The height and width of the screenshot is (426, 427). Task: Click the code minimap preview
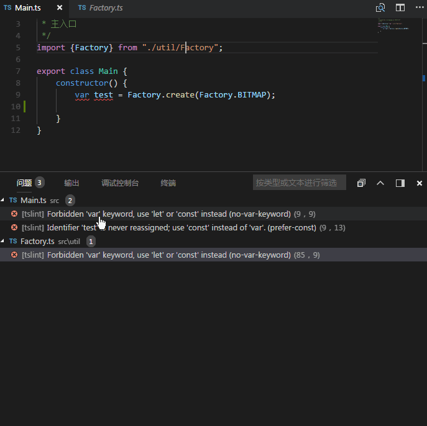point(393,25)
